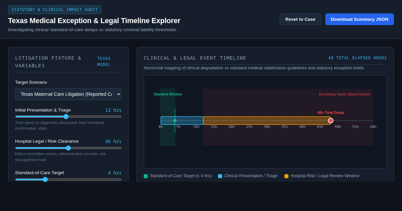Image resolution: width=402 pixels, height=211 pixels.
Task: Click the '12 hrs' triage value
Action: coord(113,110)
